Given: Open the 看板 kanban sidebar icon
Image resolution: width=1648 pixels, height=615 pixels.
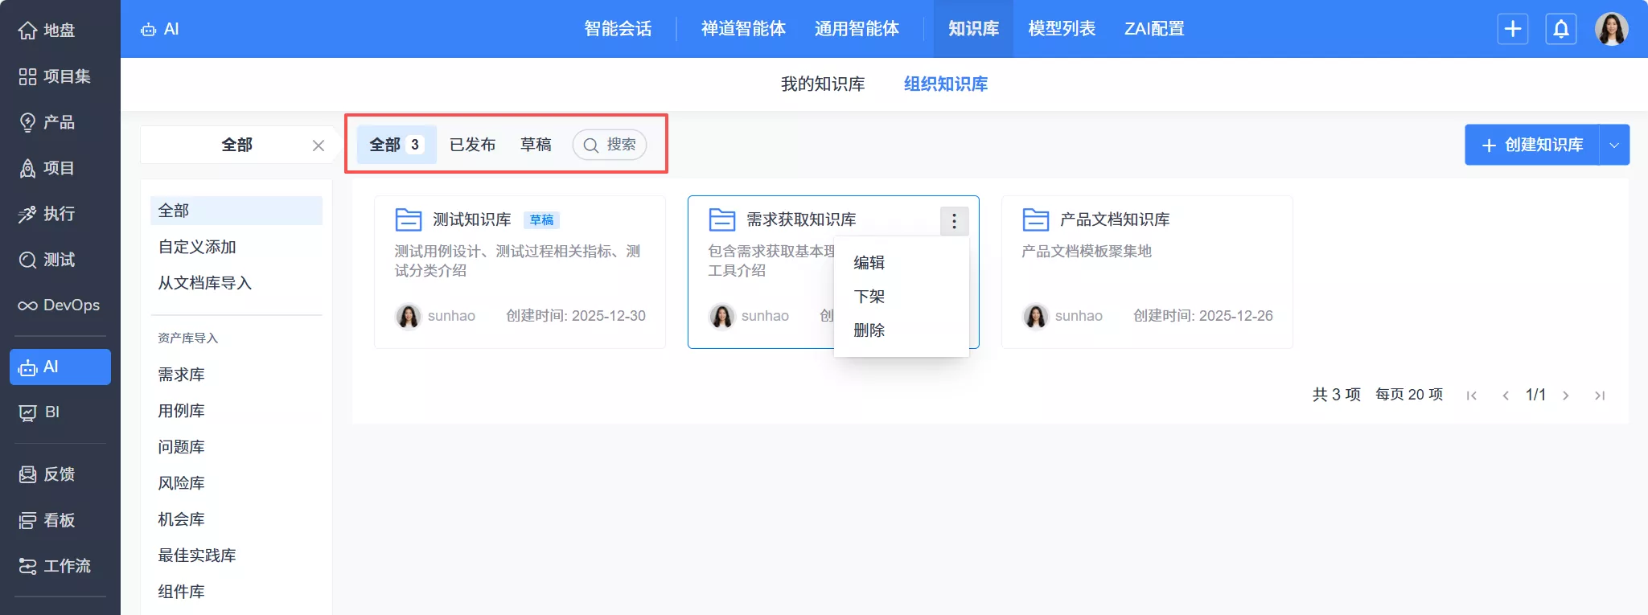Looking at the screenshot, I should click(28, 520).
